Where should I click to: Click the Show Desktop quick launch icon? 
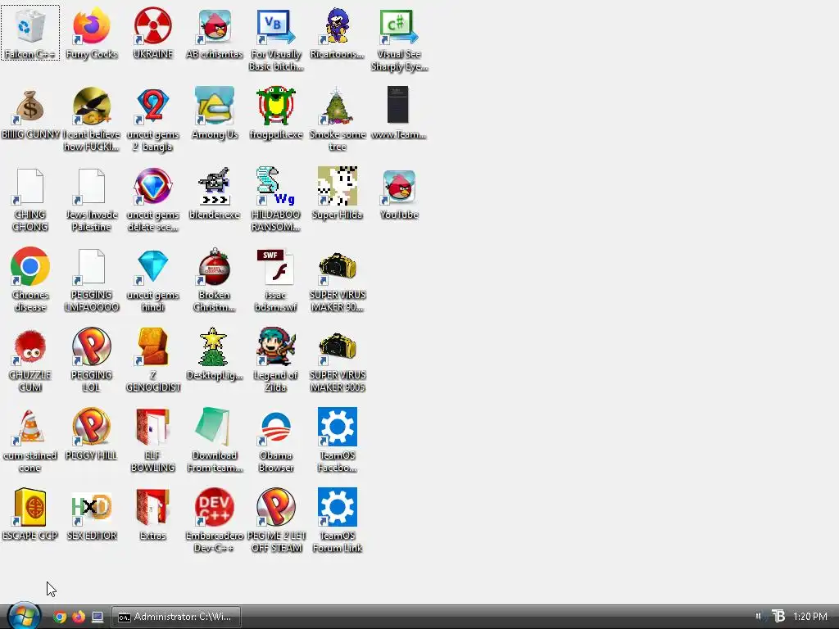(98, 617)
